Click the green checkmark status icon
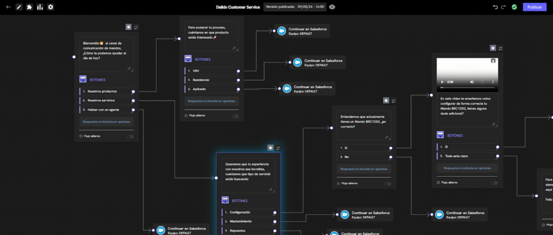 pyautogui.click(x=514, y=7)
